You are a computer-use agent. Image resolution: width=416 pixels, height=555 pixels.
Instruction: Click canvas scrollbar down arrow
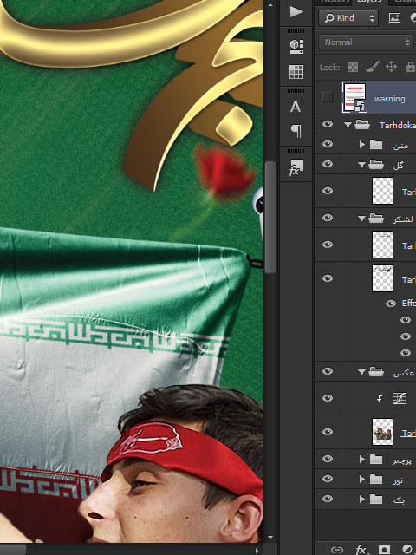pos(270,538)
